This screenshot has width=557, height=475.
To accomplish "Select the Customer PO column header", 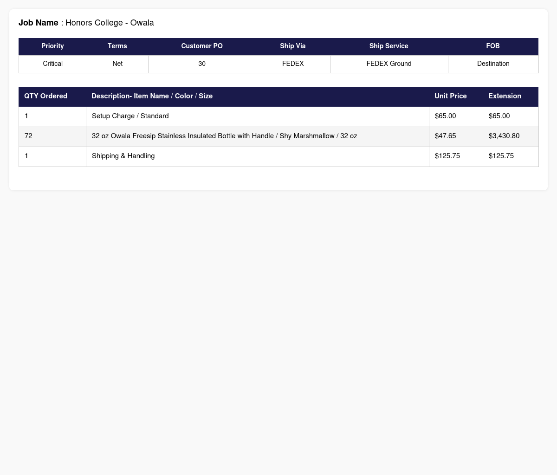I will click(202, 46).
